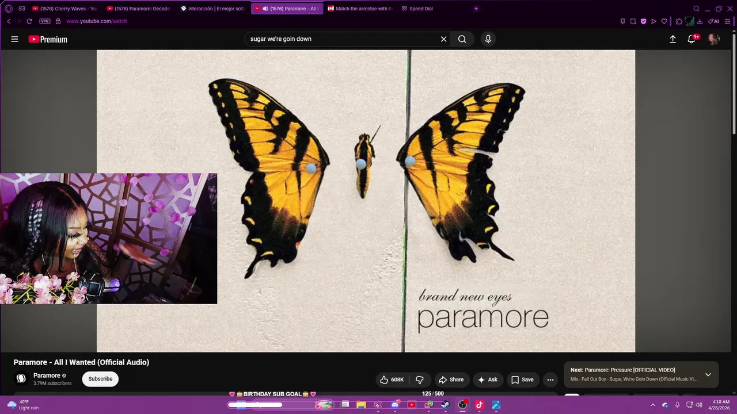
Task: Open the Opera main menu logo
Action: [x=9, y=9]
